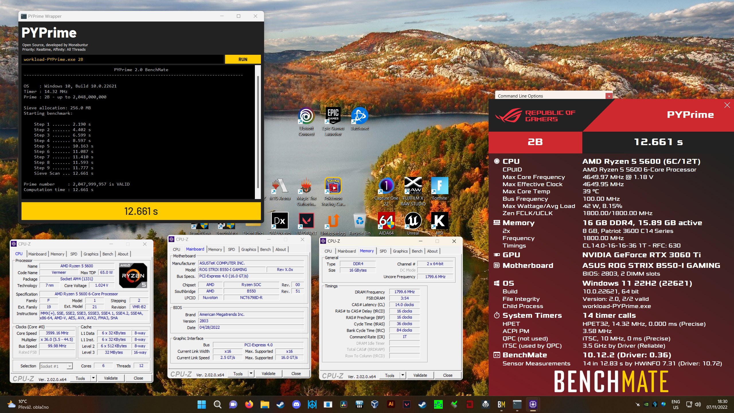Viewport: 734px width, 413px height.
Task: Click the 1799.6 MHz DRAM Frequency value
Action: [404, 292]
